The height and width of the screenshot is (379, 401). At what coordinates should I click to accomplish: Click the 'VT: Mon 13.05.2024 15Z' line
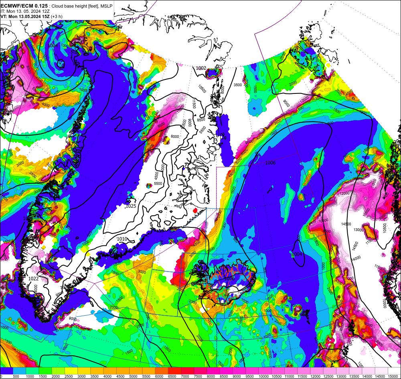click(25, 16)
